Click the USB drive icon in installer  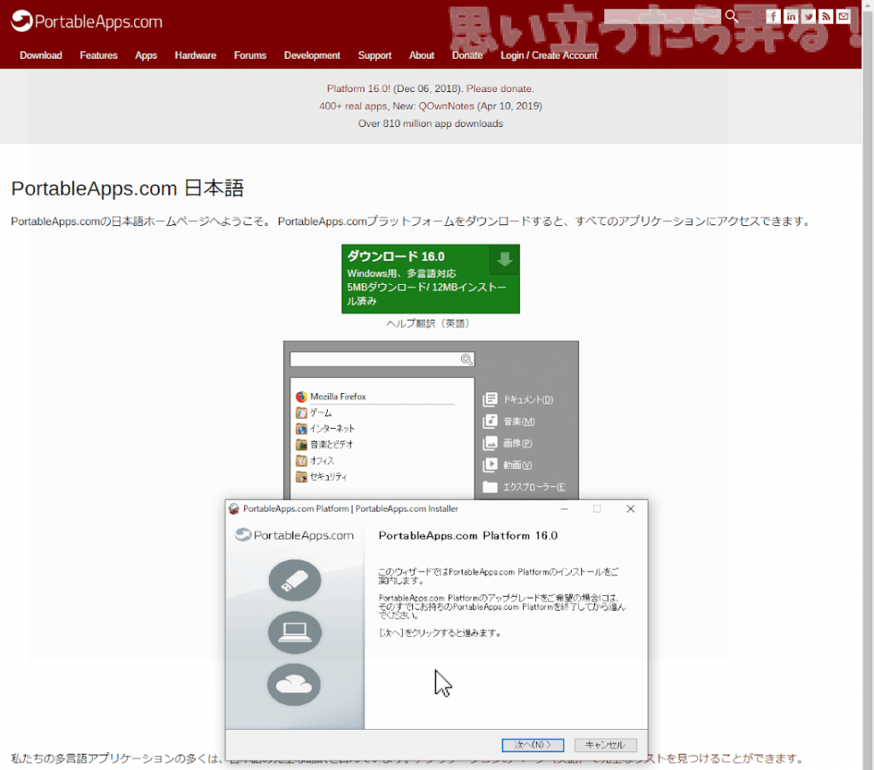coord(294,580)
